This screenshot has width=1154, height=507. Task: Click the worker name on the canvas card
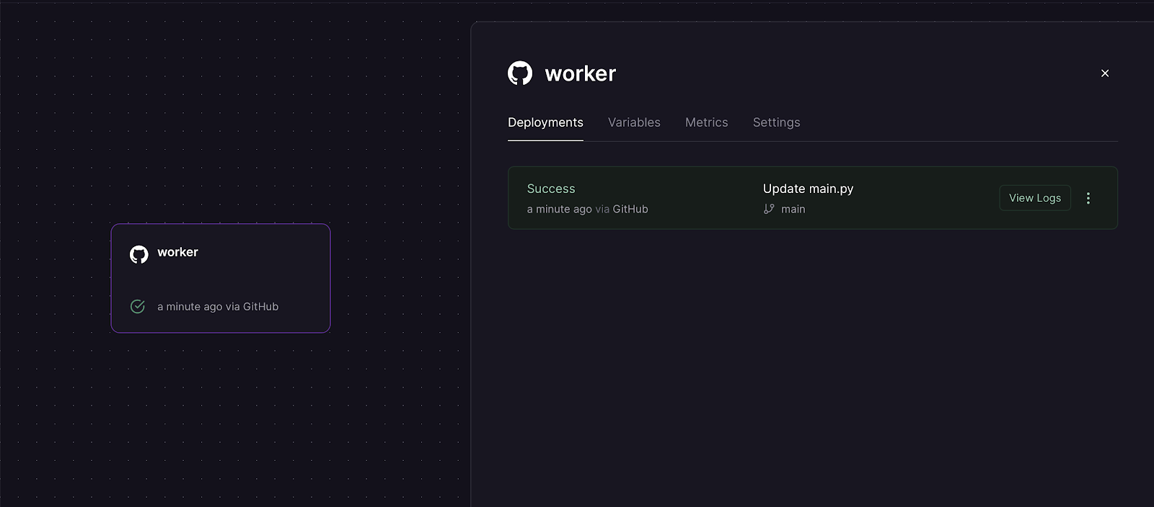(x=177, y=252)
